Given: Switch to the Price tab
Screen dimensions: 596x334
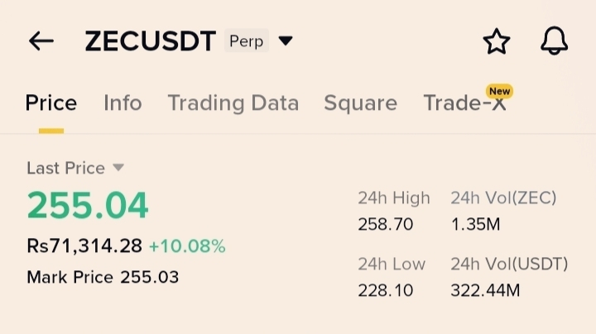Looking at the screenshot, I should click(x=50, y=103).
